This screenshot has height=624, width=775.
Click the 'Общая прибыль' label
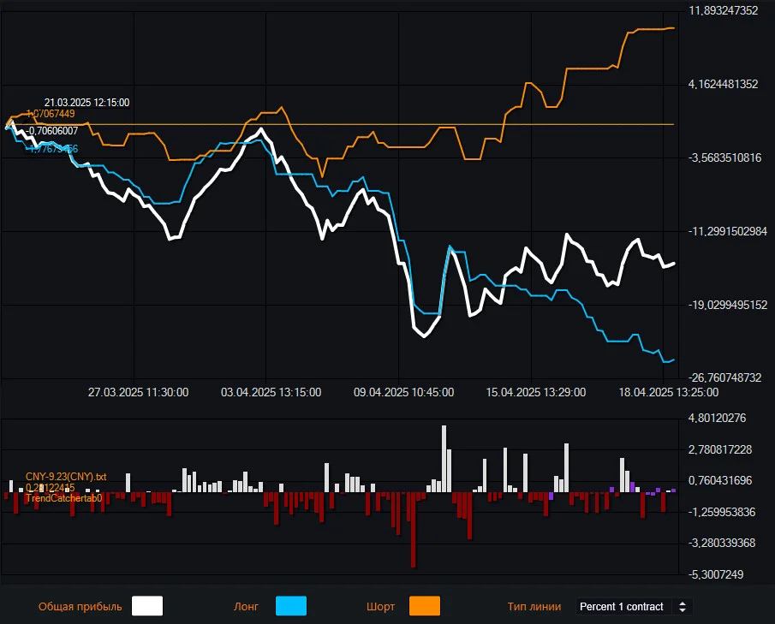80,607
